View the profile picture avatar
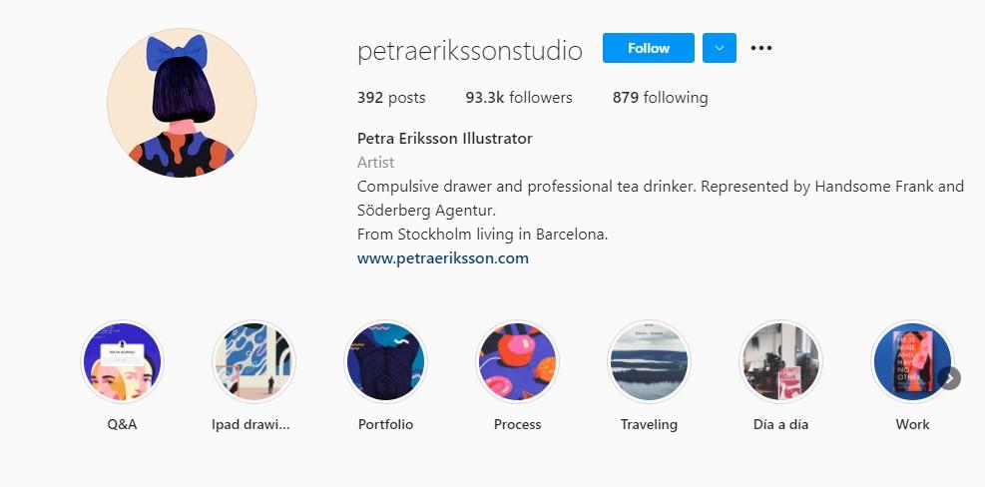985x487 pixels. click(182, 103)
